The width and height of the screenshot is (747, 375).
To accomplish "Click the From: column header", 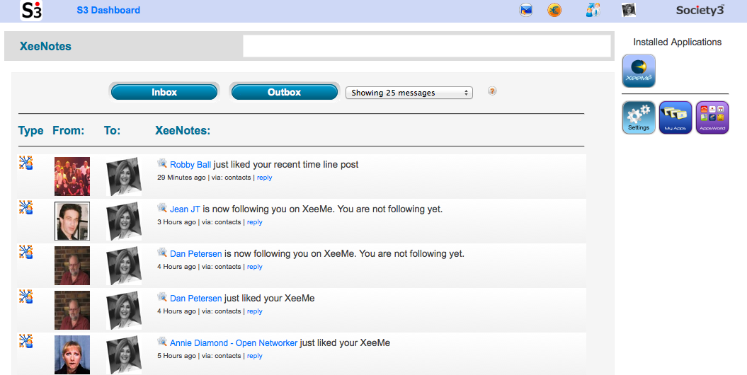I will click(x=69, y=130).
